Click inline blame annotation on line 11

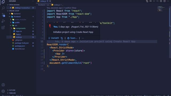click(x=95, y=42)
